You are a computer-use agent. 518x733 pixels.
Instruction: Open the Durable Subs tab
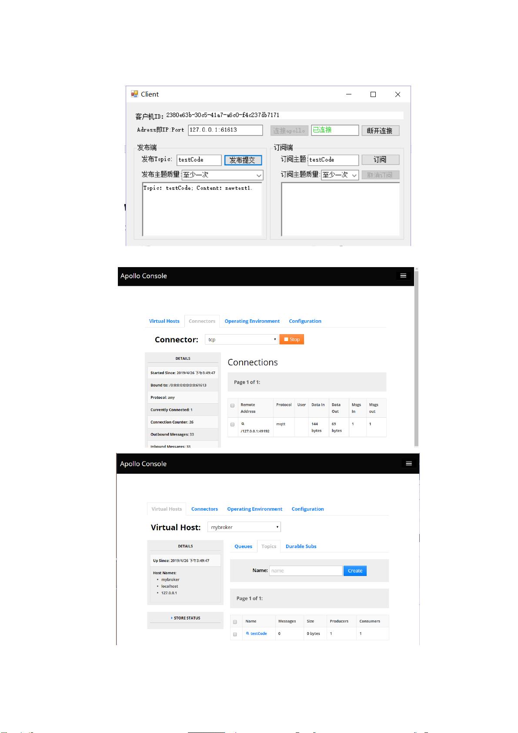301,546
